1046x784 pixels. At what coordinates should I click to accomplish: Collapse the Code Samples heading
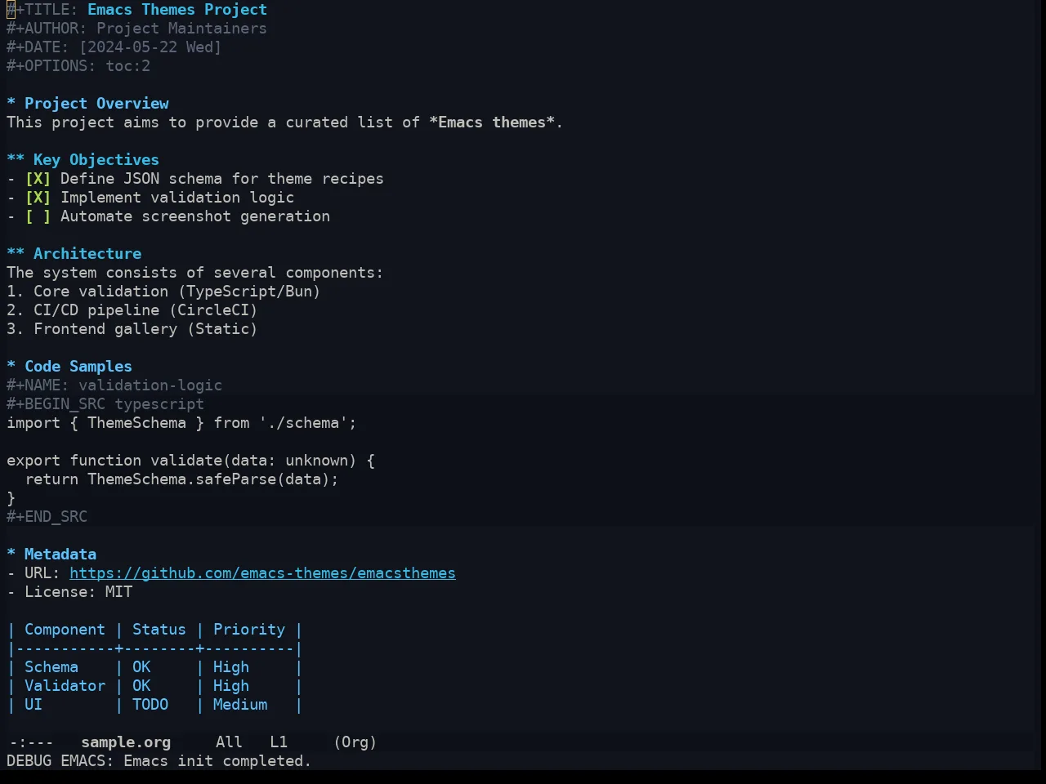point(69,367)
